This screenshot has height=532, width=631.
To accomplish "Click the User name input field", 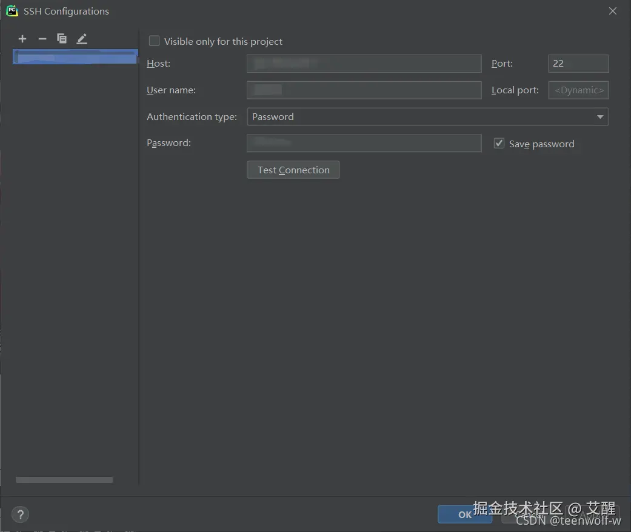I will (364, 90).
